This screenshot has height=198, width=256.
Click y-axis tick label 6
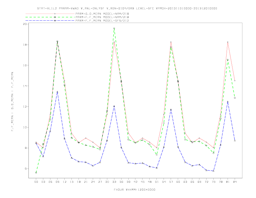click(26, 169)
